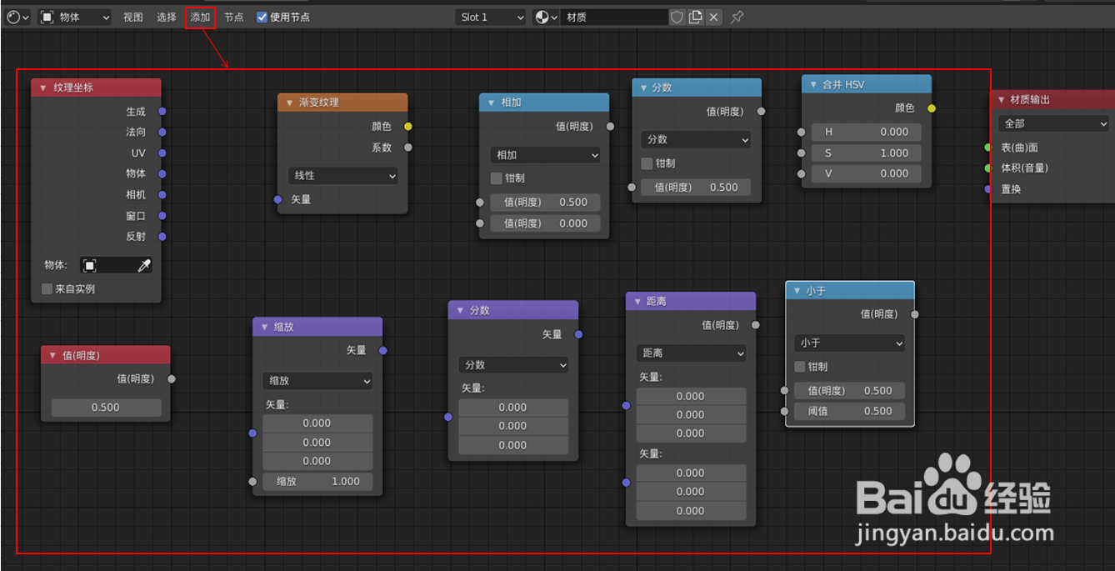Viewport: 1115px width, 571px height.
Task: Click 缩放 node 矢量 output socket
Action: pyautogui.click(x=382, y=351)
